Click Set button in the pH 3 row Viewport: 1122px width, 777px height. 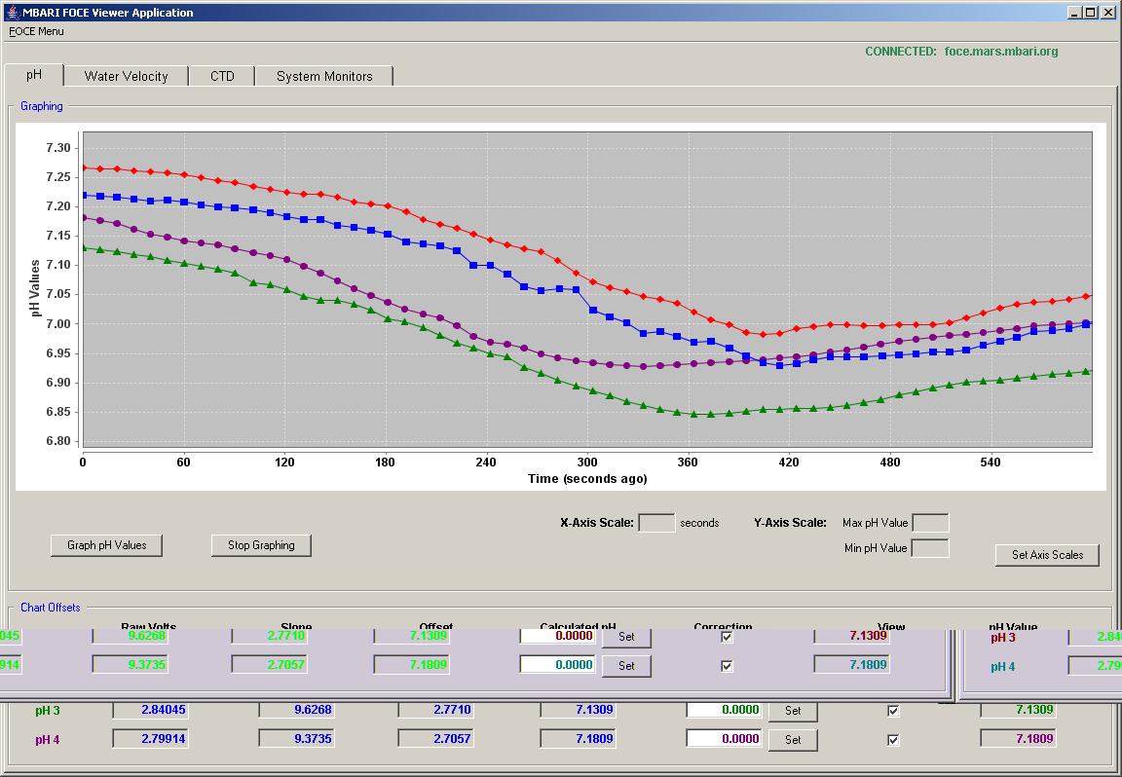click(x=793, y=711)
